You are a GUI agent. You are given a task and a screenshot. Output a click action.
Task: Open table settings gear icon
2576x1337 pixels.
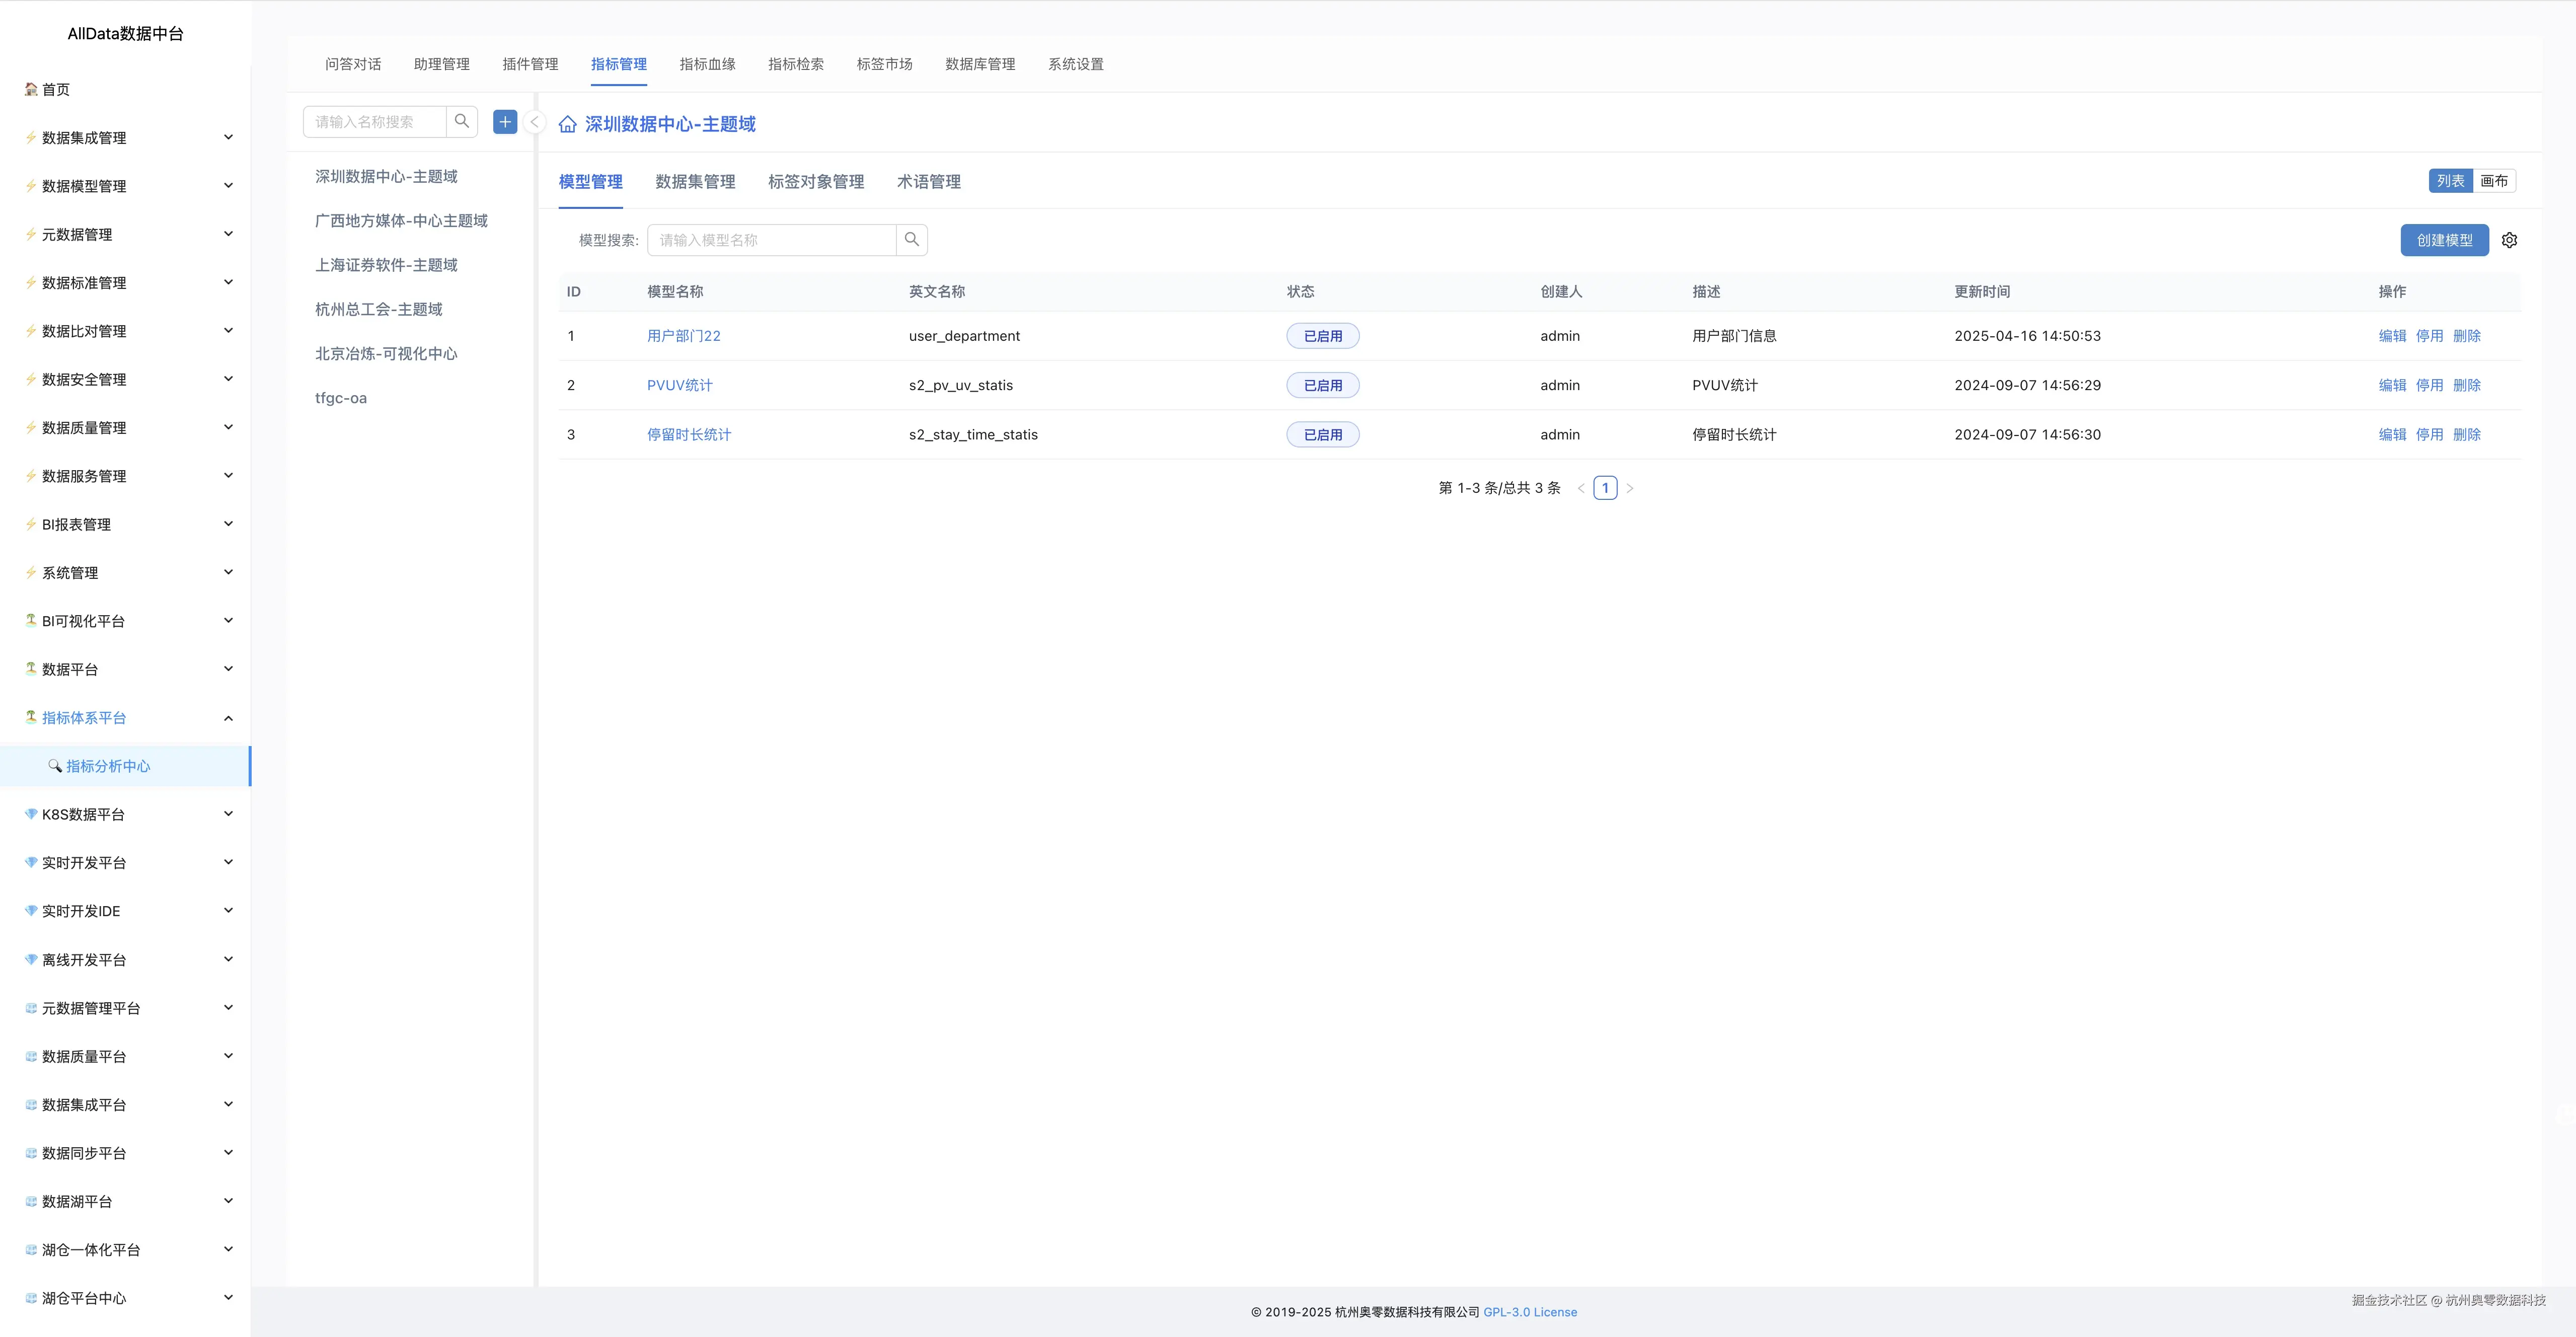click(x=2509, y=240)
